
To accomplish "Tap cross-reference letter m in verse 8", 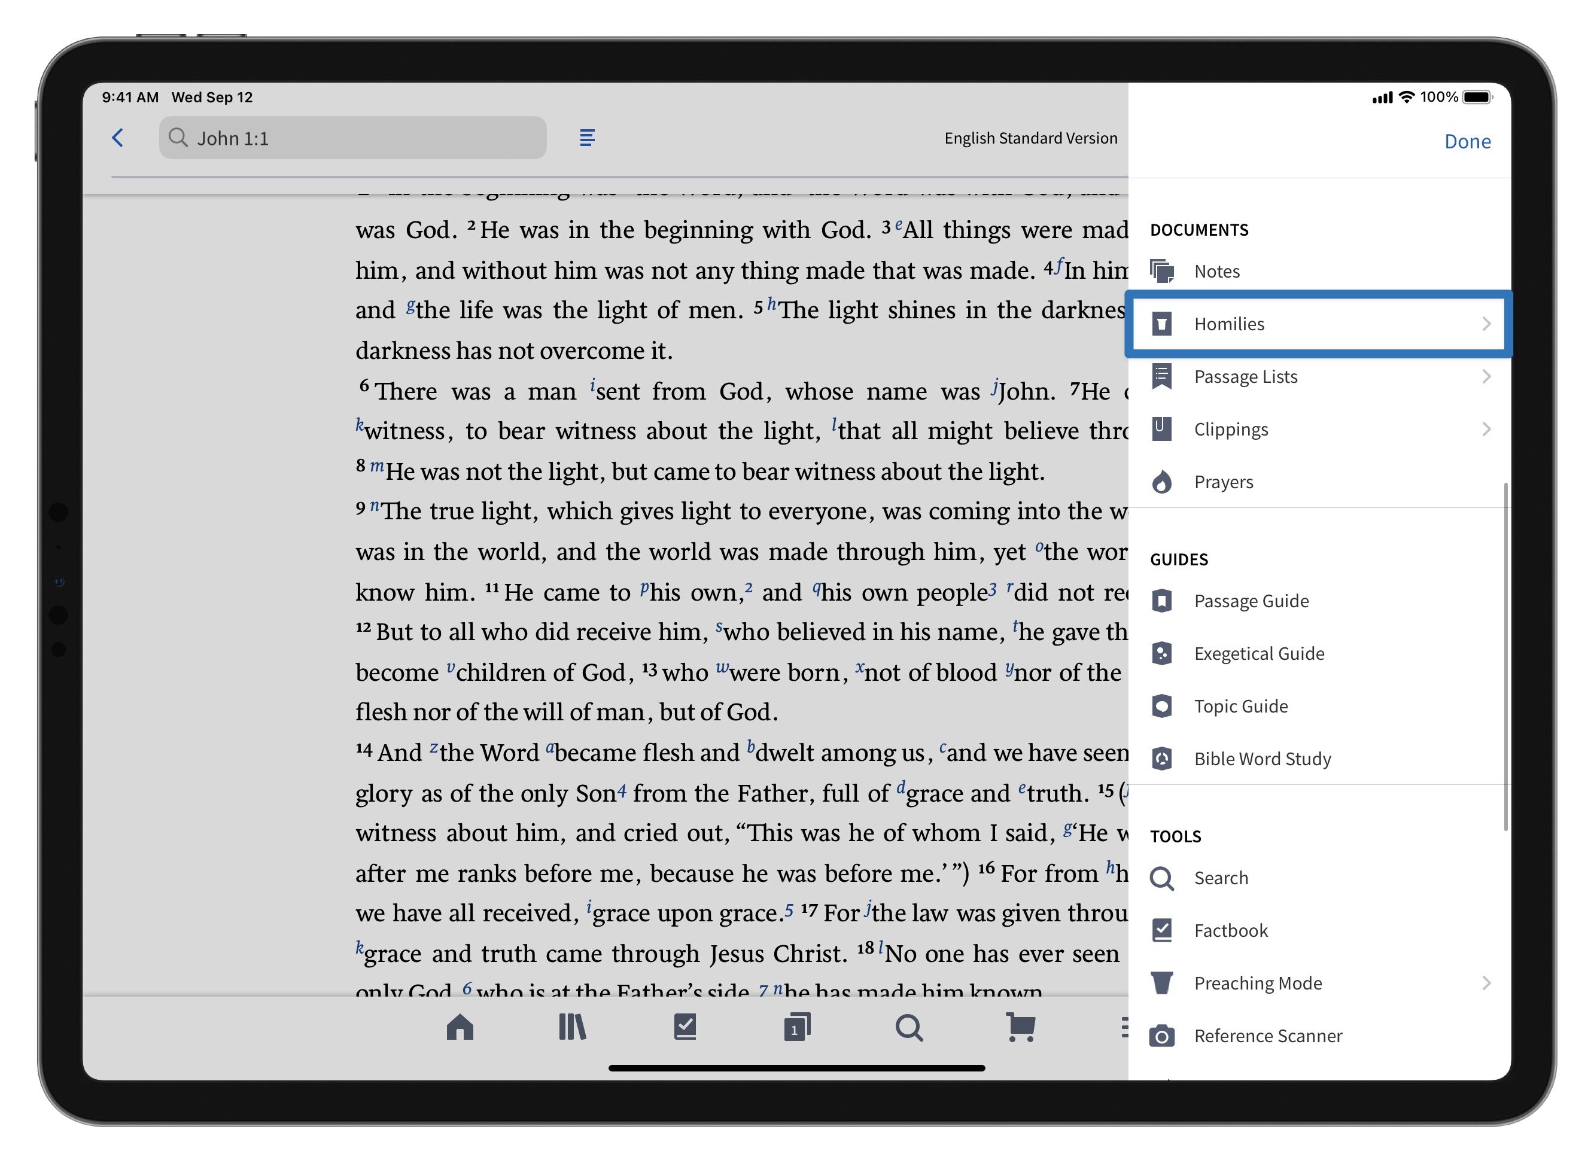I will (377, 465).
